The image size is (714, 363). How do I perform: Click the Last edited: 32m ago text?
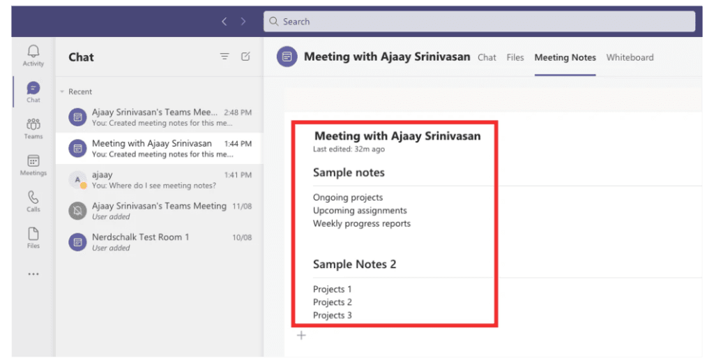[x=349, y=149]
